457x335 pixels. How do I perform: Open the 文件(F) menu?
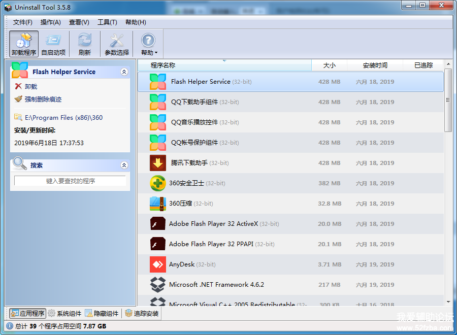tap(22, 22)
